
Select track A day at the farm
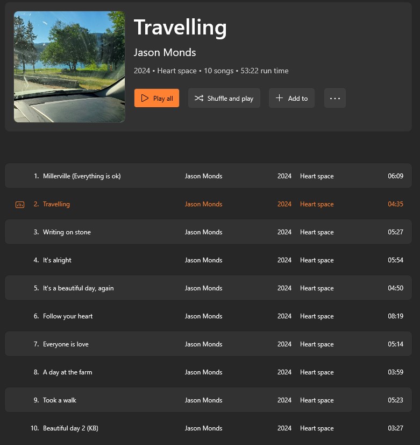(x=67, y=372)
